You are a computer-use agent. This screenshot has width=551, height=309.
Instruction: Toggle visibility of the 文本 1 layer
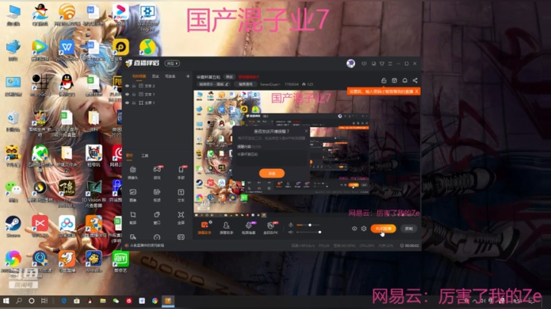127,94
